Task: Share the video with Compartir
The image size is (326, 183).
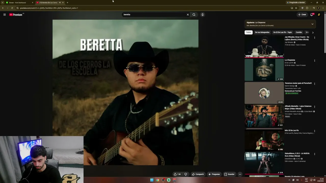Action: 198,174
